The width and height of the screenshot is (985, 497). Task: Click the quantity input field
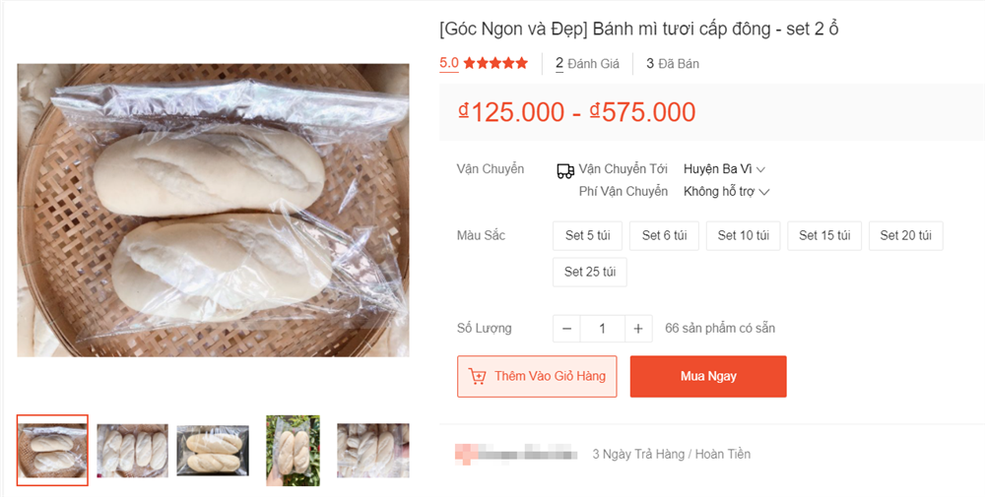click(603, 329)
